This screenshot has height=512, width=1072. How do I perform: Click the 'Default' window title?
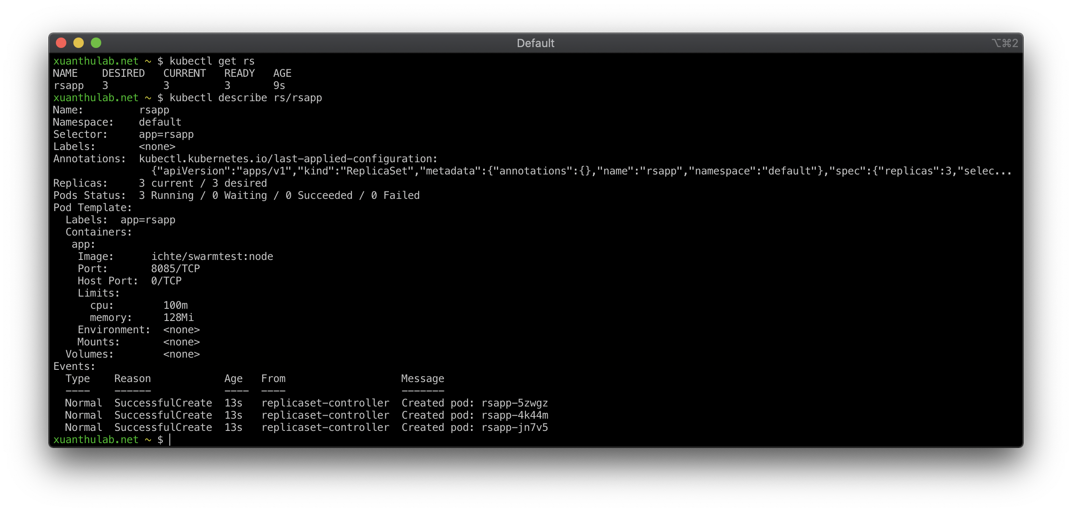pos(535,43)
